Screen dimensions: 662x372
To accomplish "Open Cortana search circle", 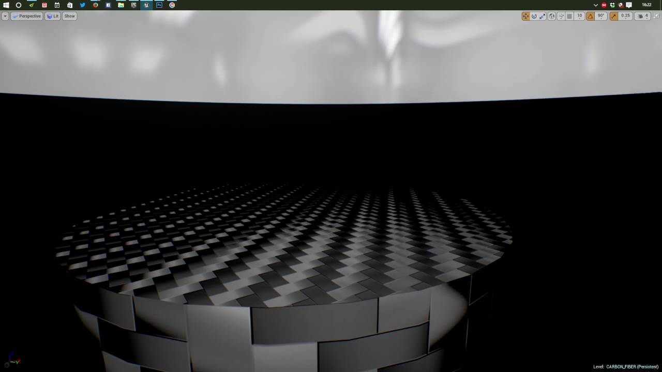I will click(19, 5).
